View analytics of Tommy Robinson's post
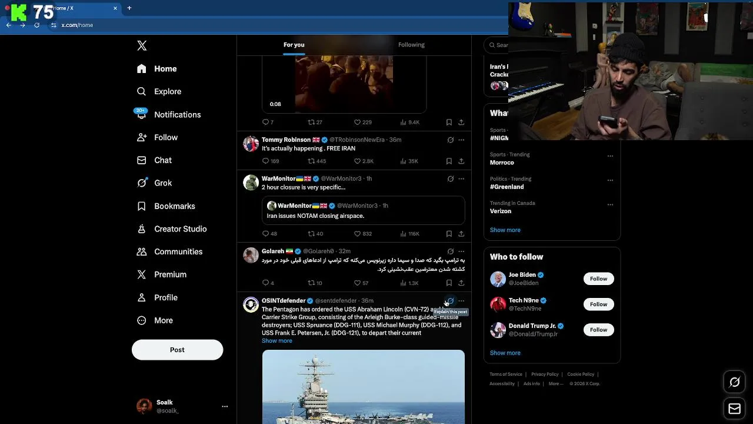 (x=409, y=161)
